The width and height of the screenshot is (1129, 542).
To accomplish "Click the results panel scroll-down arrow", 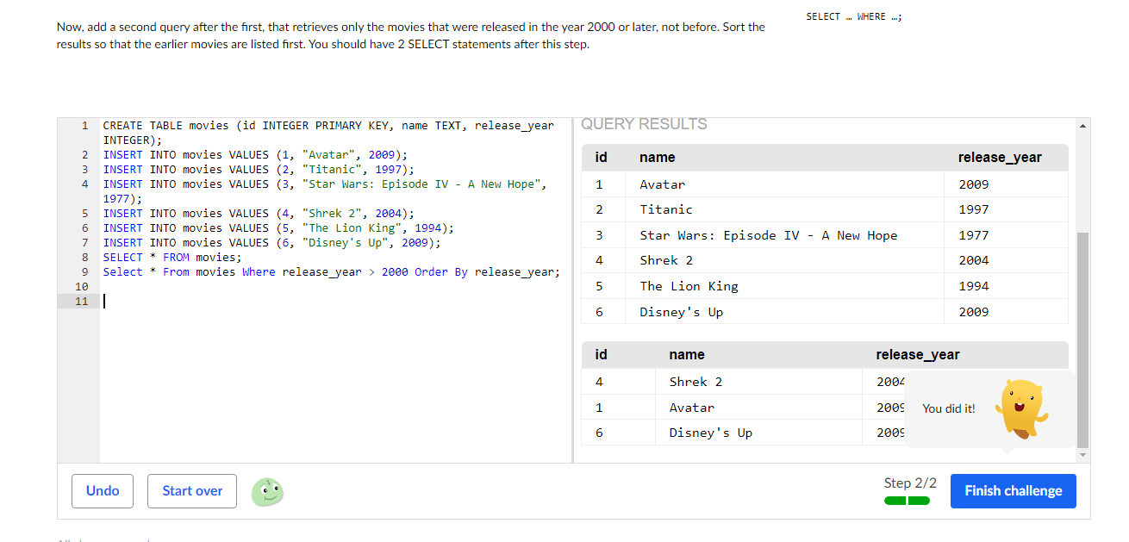I will (1083, 454).
